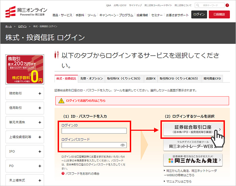Click 岡三ネットトレーダーWEB2 button

tap(193, 145)
